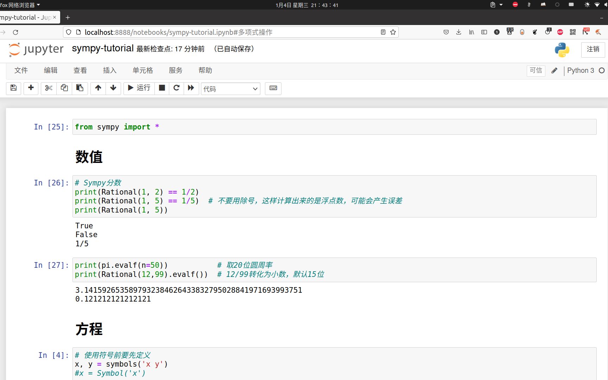Open the extension icon showing an 'off' badge

[585, 31]
